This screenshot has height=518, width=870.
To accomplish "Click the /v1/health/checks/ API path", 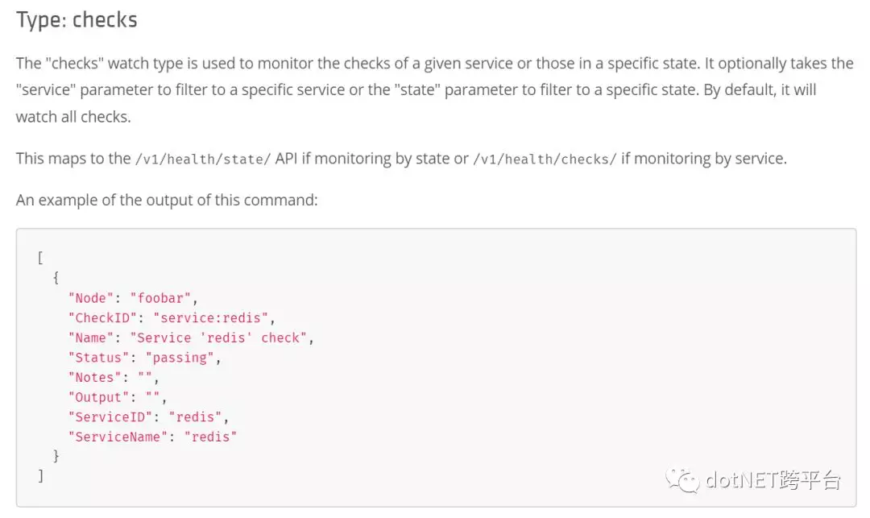I will [545, 160].
